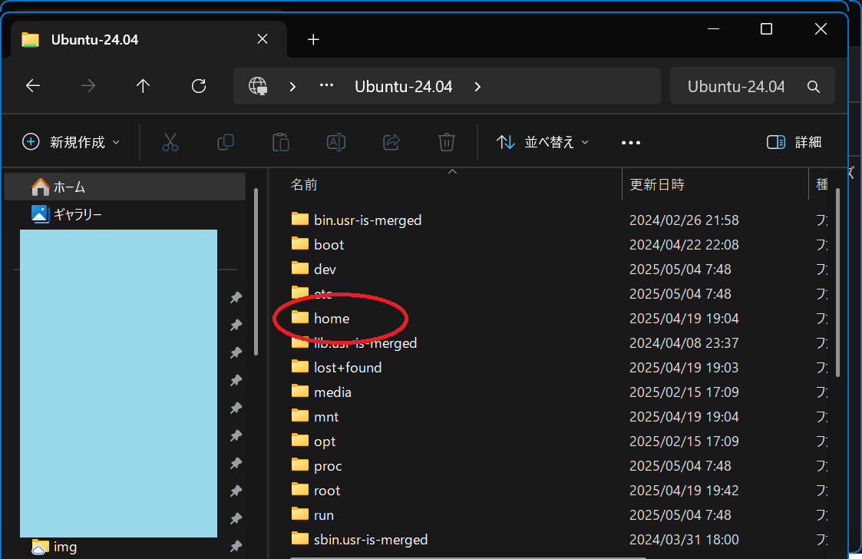Screen dimensions: 862x559
Task: Select the run folder
Action: tap(324, 515)
